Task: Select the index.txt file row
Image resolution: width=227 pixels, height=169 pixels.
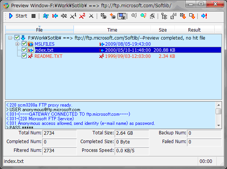Action: [113, 50]
